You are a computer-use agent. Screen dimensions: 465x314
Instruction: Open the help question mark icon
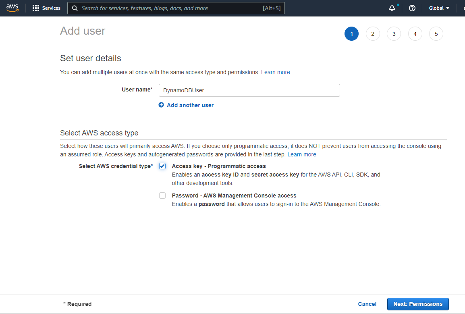tap(412, 8)
